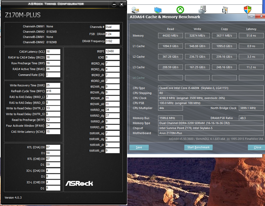Select the RAS# Active Time (tRAS) field

[x=53, y=69]
